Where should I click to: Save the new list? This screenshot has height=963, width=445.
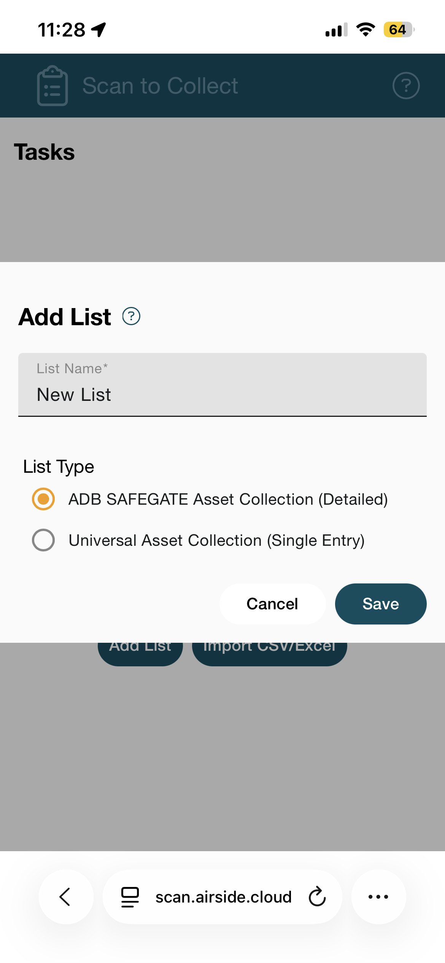(380, 604)
